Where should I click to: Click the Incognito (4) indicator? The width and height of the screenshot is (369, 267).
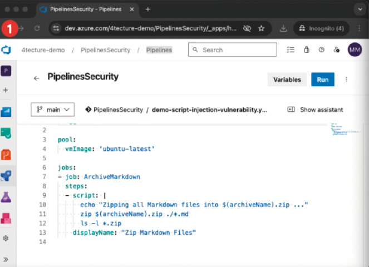[x=321, y=28]
